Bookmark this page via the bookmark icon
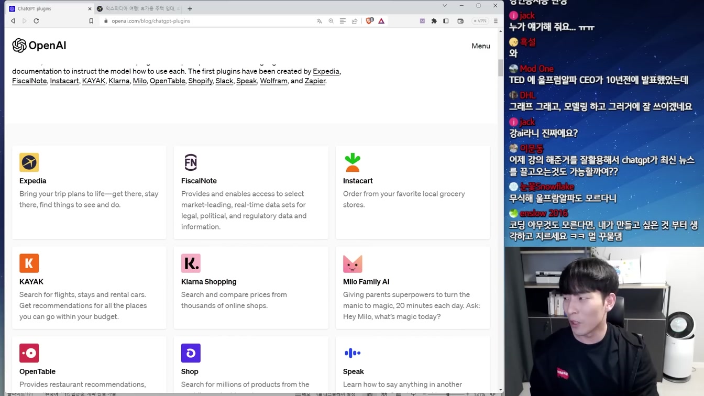 91,21
